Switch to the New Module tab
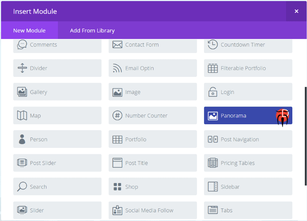The height and width of the screenshot is (221, 307). click(x=29, y=31)
